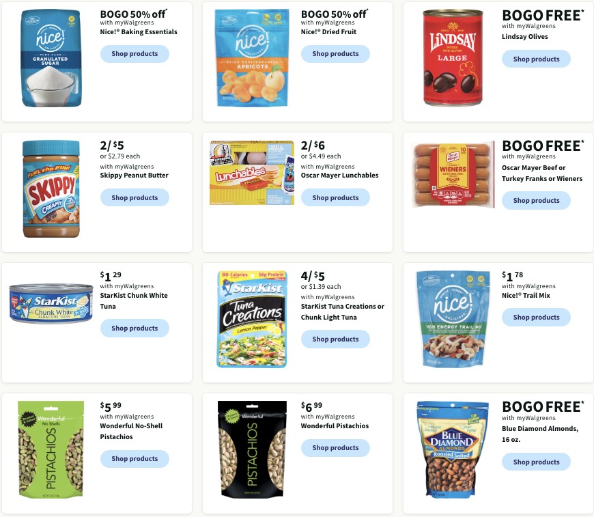Click Shop products under Nice! Baking Essentials
The width and height of the screenshot is (594, 517).
tap(135, 54)
